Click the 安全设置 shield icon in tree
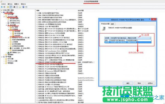The image size is (165, 104). [9, 25]
